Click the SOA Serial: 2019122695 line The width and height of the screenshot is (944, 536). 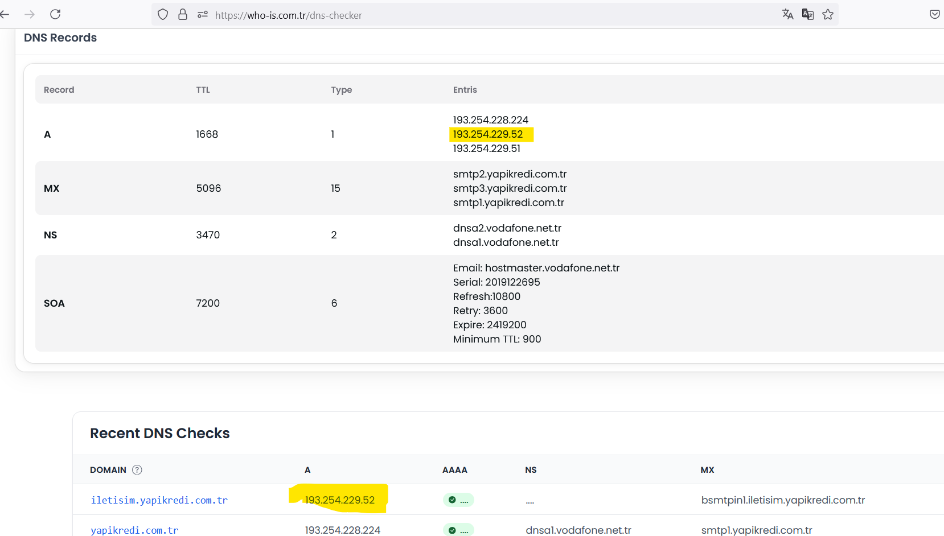pos(496,282)
